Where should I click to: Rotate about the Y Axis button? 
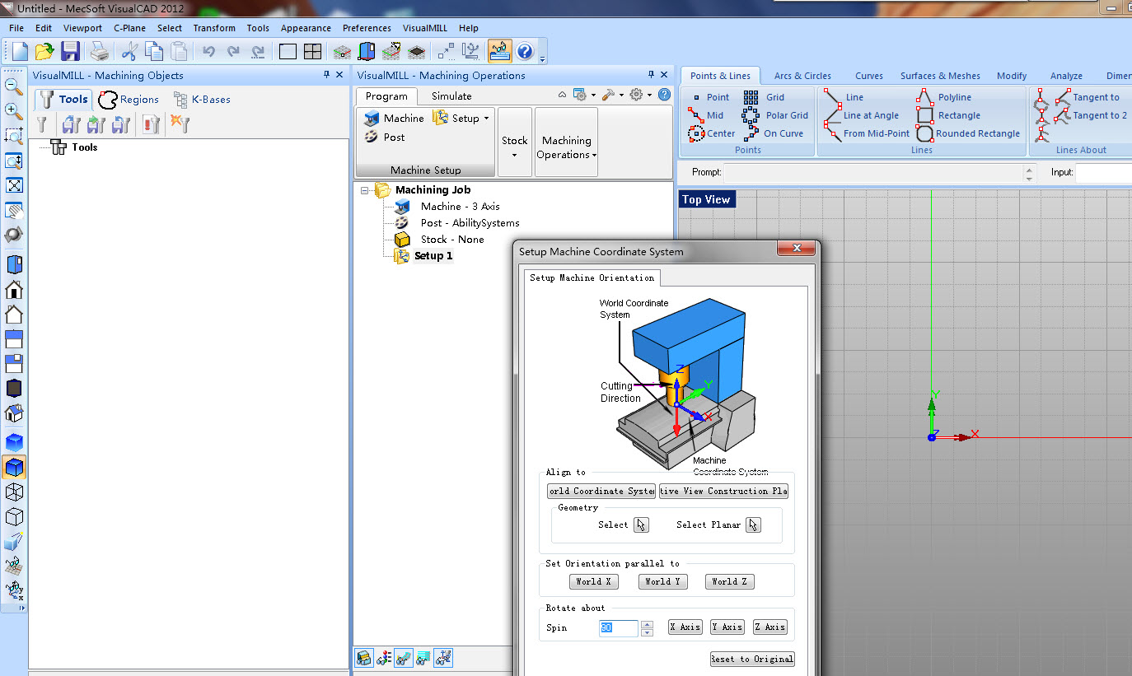pyautogui.click(x=727, y=627)
